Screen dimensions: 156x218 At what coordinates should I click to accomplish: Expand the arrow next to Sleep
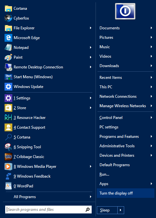point(121,210)
